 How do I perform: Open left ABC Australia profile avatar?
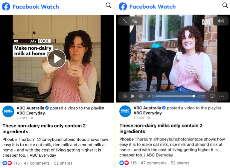(x=8, y=112)
